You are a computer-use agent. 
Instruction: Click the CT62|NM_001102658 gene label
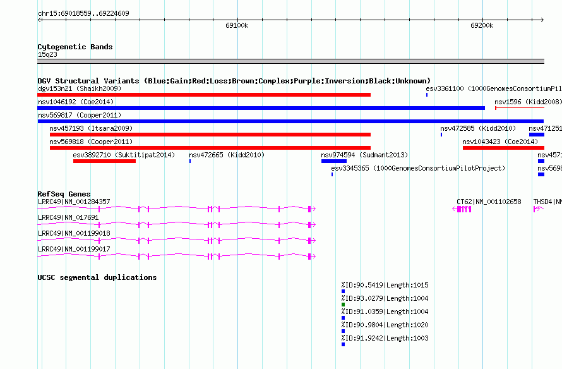[489, 202]
